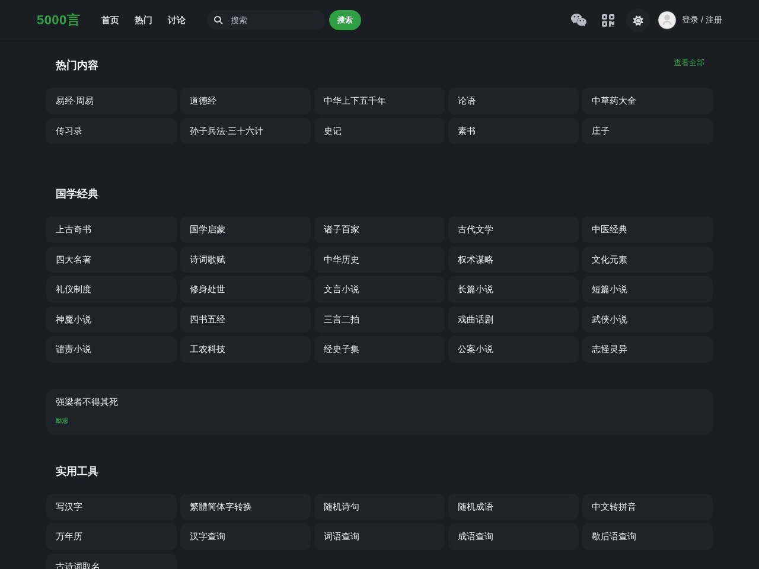Select 礼仪制度 category
This screenshot has width=759, height=569.
(111, 289)
